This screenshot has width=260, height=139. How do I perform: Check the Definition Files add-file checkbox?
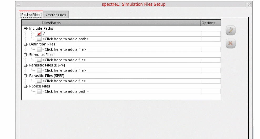(39, 49)
